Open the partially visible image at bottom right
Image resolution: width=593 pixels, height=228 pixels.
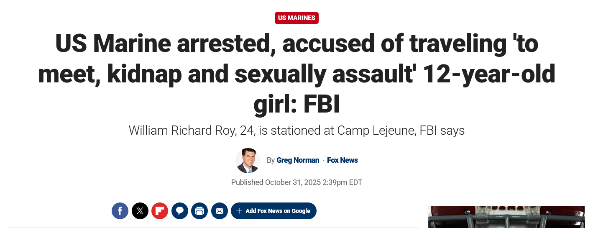[x=506, y=217]
